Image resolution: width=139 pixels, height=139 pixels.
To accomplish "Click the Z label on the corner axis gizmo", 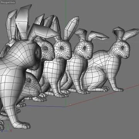I will (x=2, y=131).
